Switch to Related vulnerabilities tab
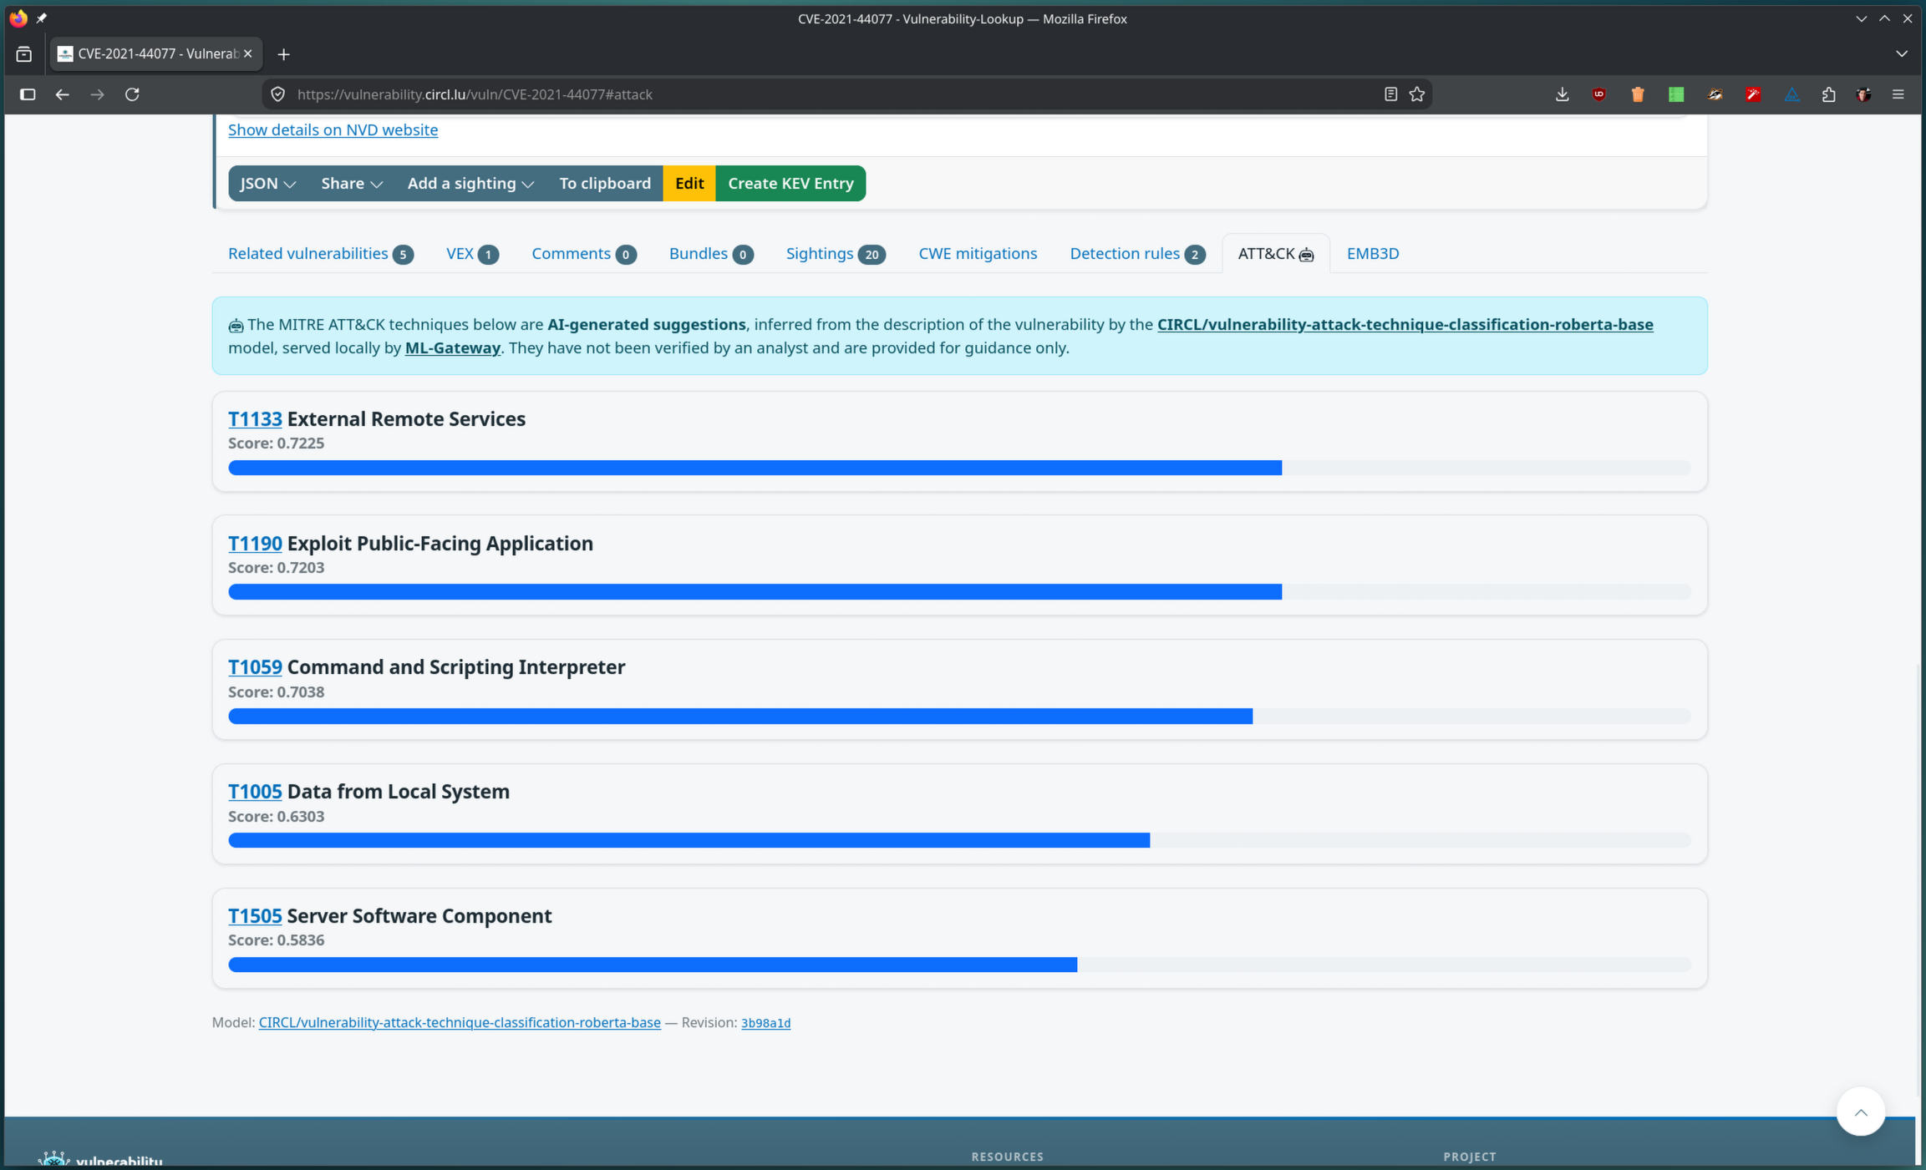The width and height of the screenshot is (1926, 1170). click(320, 253)
